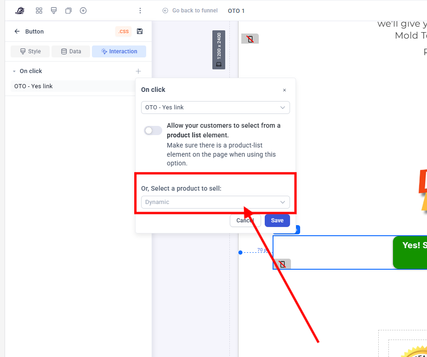Switch to the Style tab
This screenshot has width=427, height=357.
coord(30,51)
